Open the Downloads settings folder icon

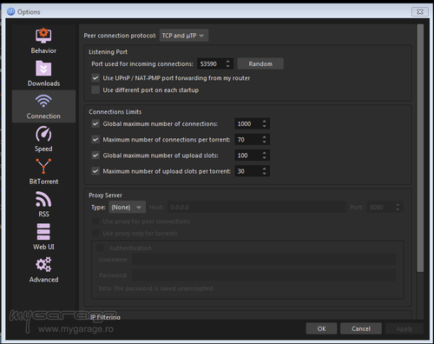(43, 69)
